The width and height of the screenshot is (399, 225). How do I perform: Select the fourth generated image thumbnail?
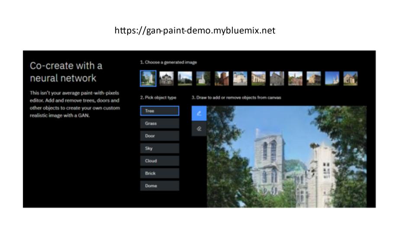[203, 78]
